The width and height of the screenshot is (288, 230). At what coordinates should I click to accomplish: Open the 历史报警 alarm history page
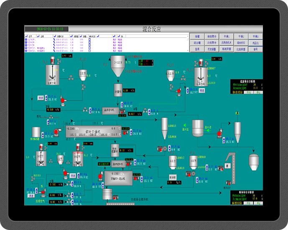click(x=212, y=49)
